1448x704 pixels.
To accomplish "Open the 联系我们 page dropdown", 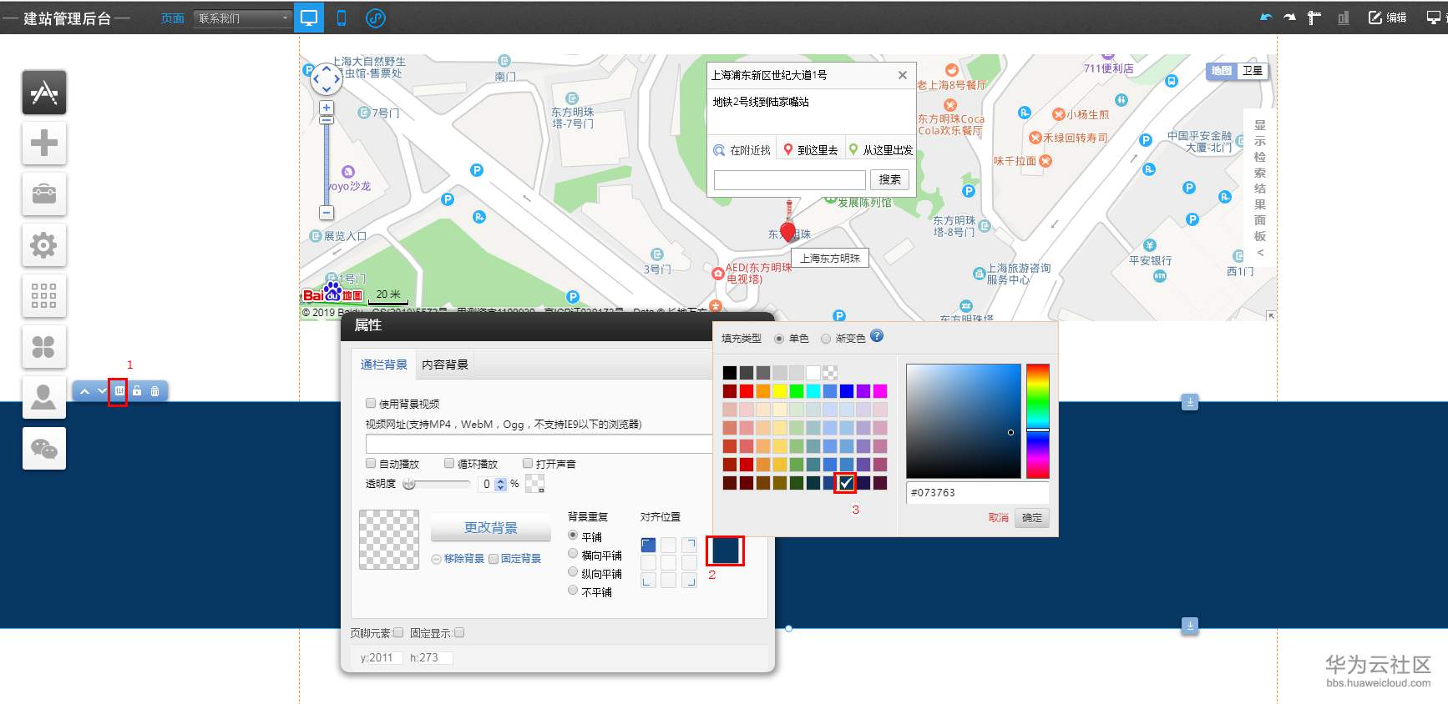I will click(242, 18).
